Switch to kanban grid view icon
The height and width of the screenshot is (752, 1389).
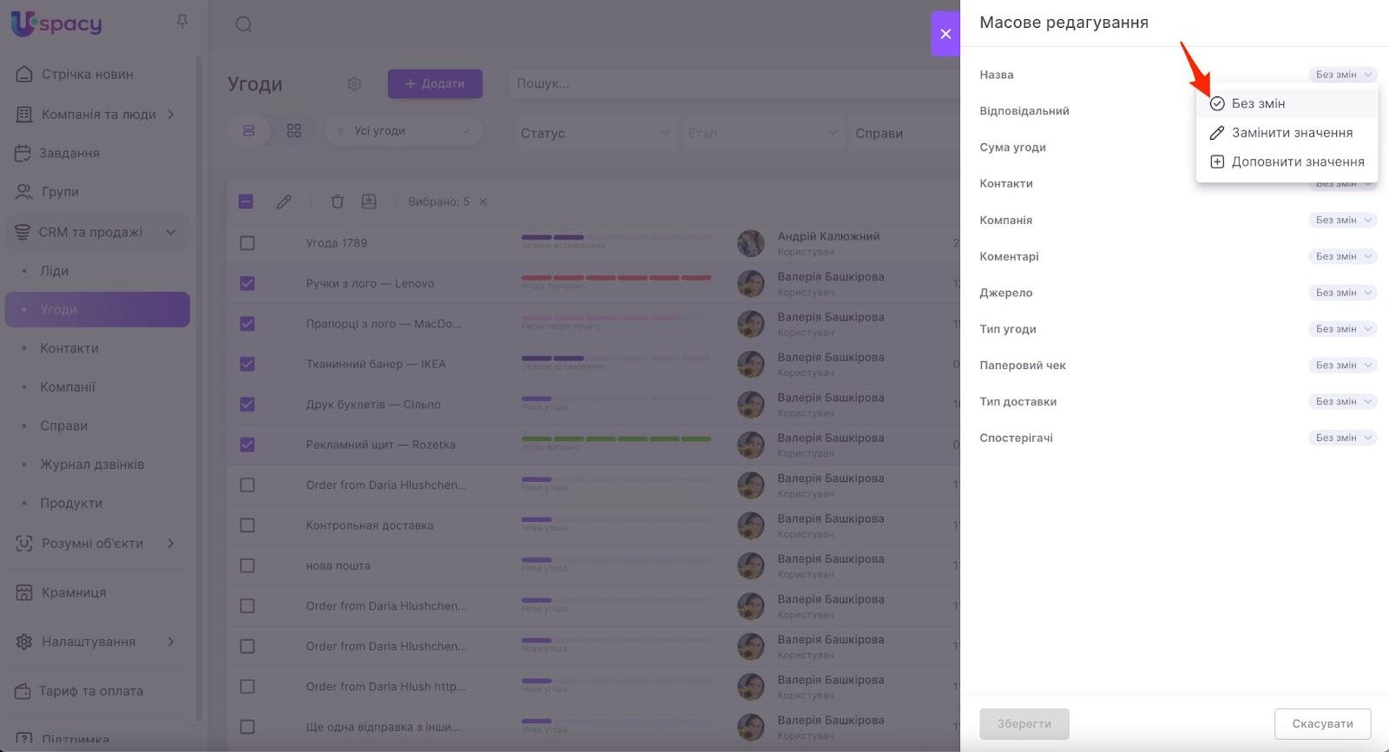tap(294, 131)
